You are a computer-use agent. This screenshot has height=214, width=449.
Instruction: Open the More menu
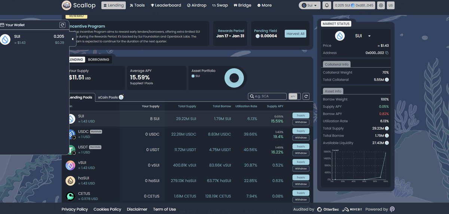point(265,5)
